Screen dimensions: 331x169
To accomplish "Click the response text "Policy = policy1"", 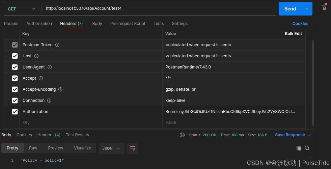I will pos(42,160).
